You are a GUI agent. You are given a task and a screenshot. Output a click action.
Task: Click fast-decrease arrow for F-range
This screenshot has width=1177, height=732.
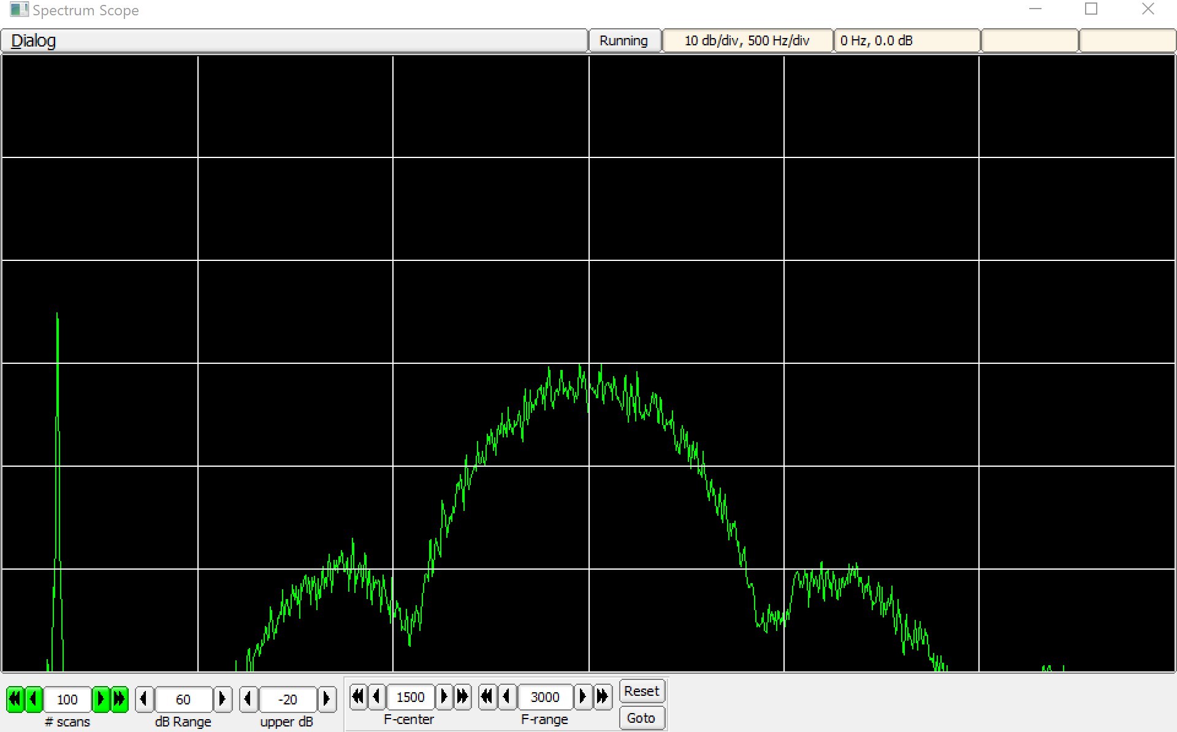tap(487, 696)
